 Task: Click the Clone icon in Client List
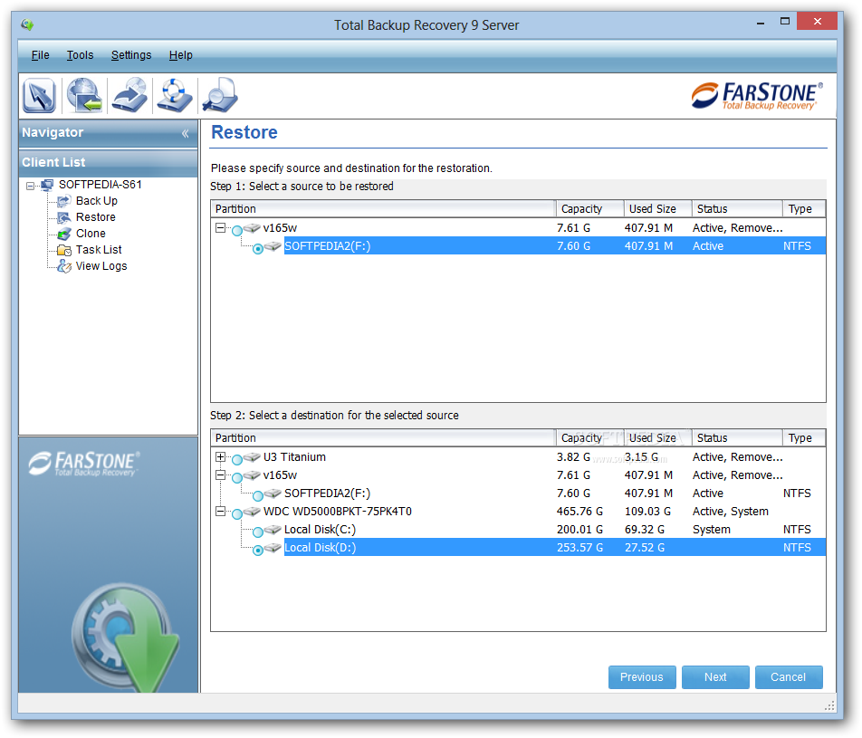[x=64, y=234]
